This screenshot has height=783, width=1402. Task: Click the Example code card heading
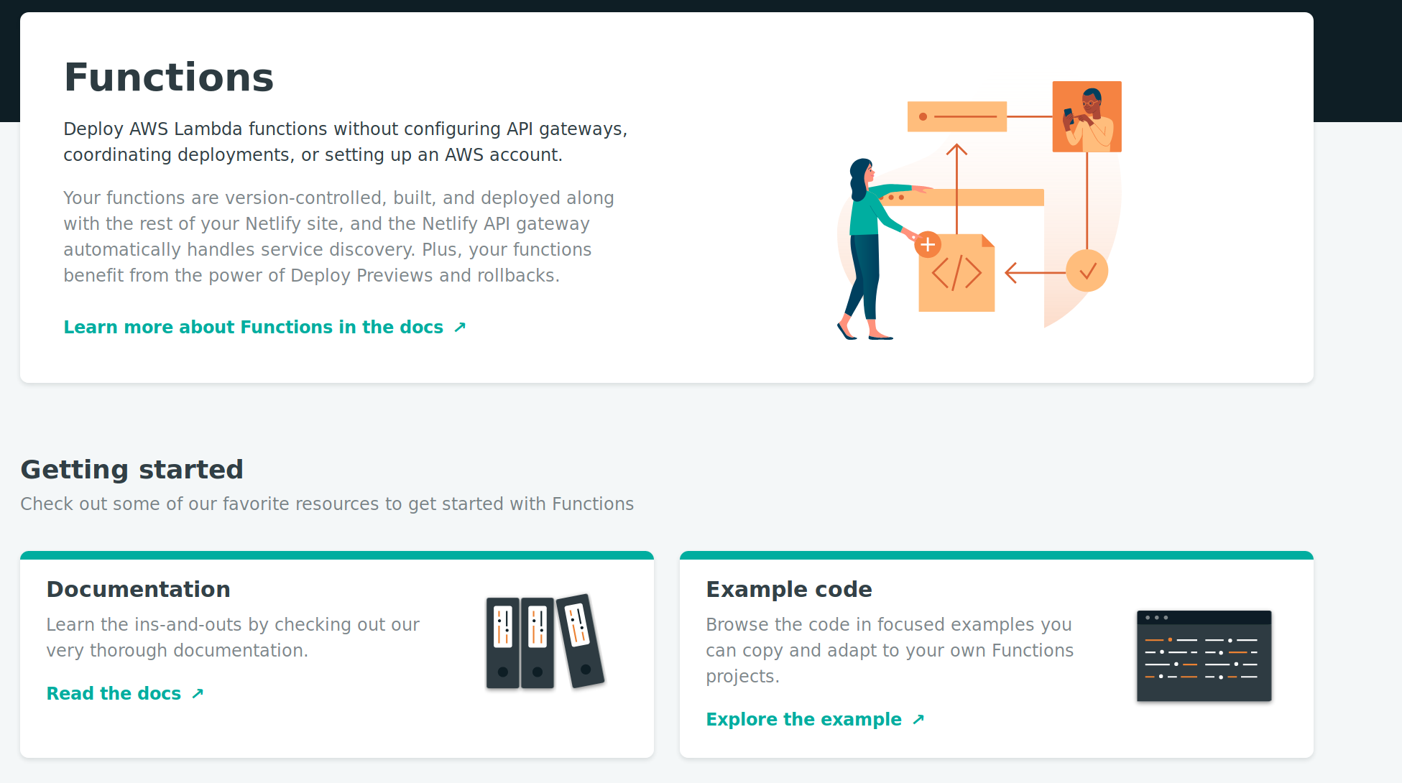pyautogui.click(x=788, y=589)
